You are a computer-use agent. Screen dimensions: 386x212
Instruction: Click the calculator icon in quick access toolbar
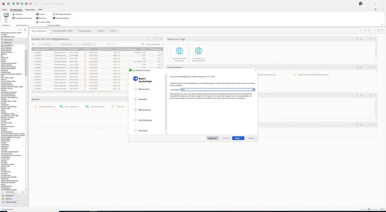pos(13,4)
